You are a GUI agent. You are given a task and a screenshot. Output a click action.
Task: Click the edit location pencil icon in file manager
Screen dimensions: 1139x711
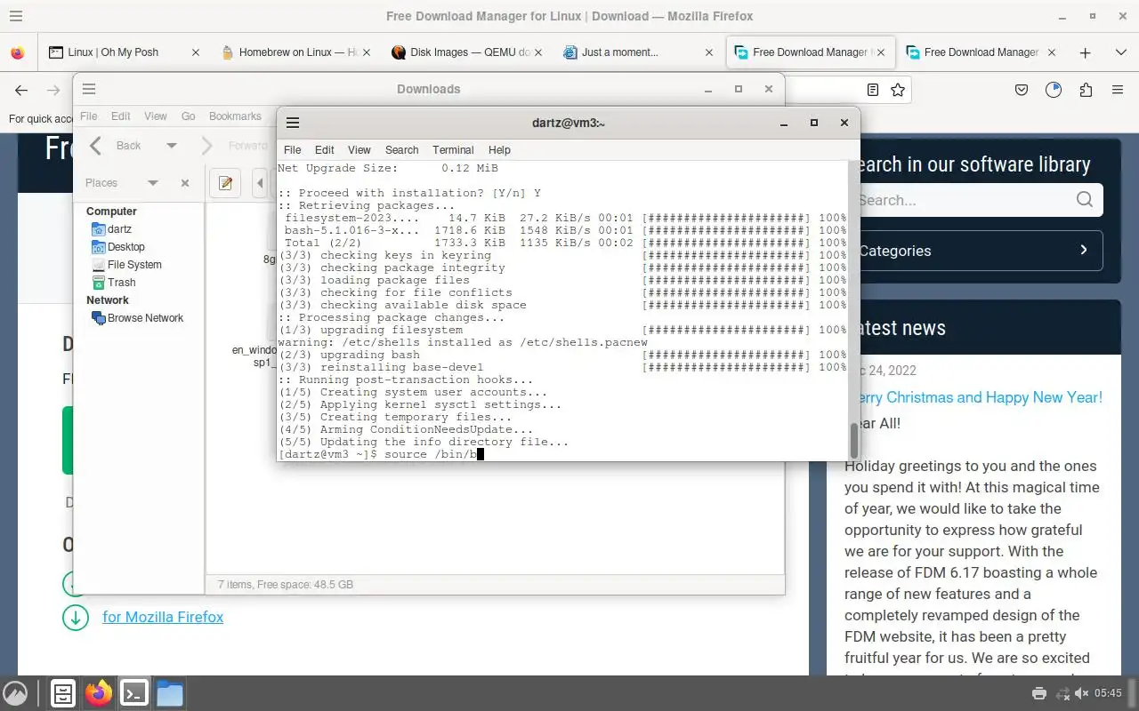coord(225,183)
